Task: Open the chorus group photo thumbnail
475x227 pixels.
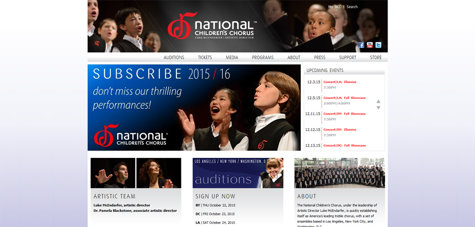Action: point(340,173)
